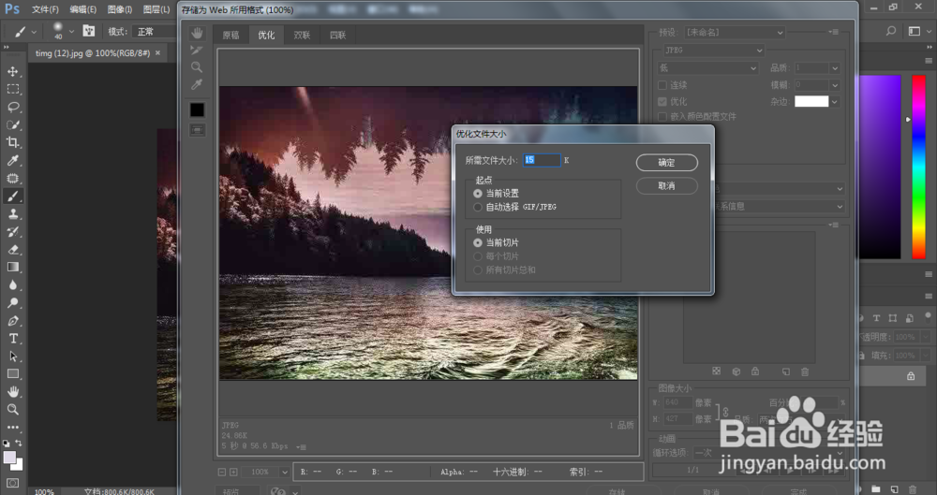Screen dimensions: 937x495
Task: Open the JPEG file format dropdown
Action: [713, 51]
